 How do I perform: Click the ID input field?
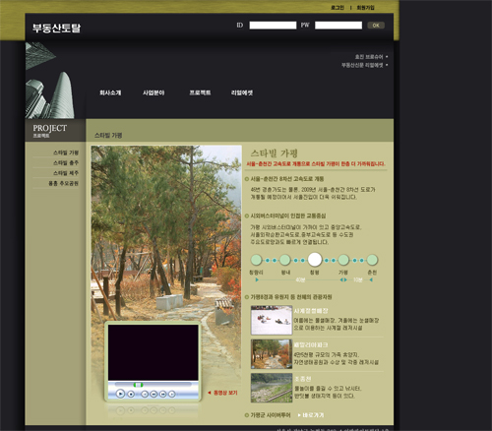[x=273, y=26]
